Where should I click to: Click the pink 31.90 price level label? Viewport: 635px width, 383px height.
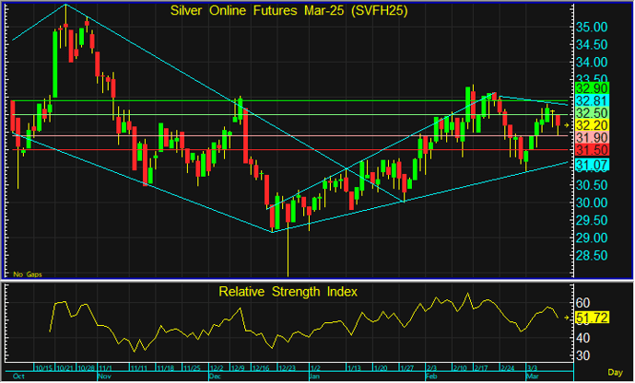tap(590, 137)
